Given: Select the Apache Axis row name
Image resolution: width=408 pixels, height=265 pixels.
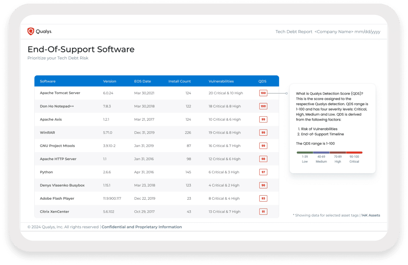Looking at the screenshot, I should [51, 119].
